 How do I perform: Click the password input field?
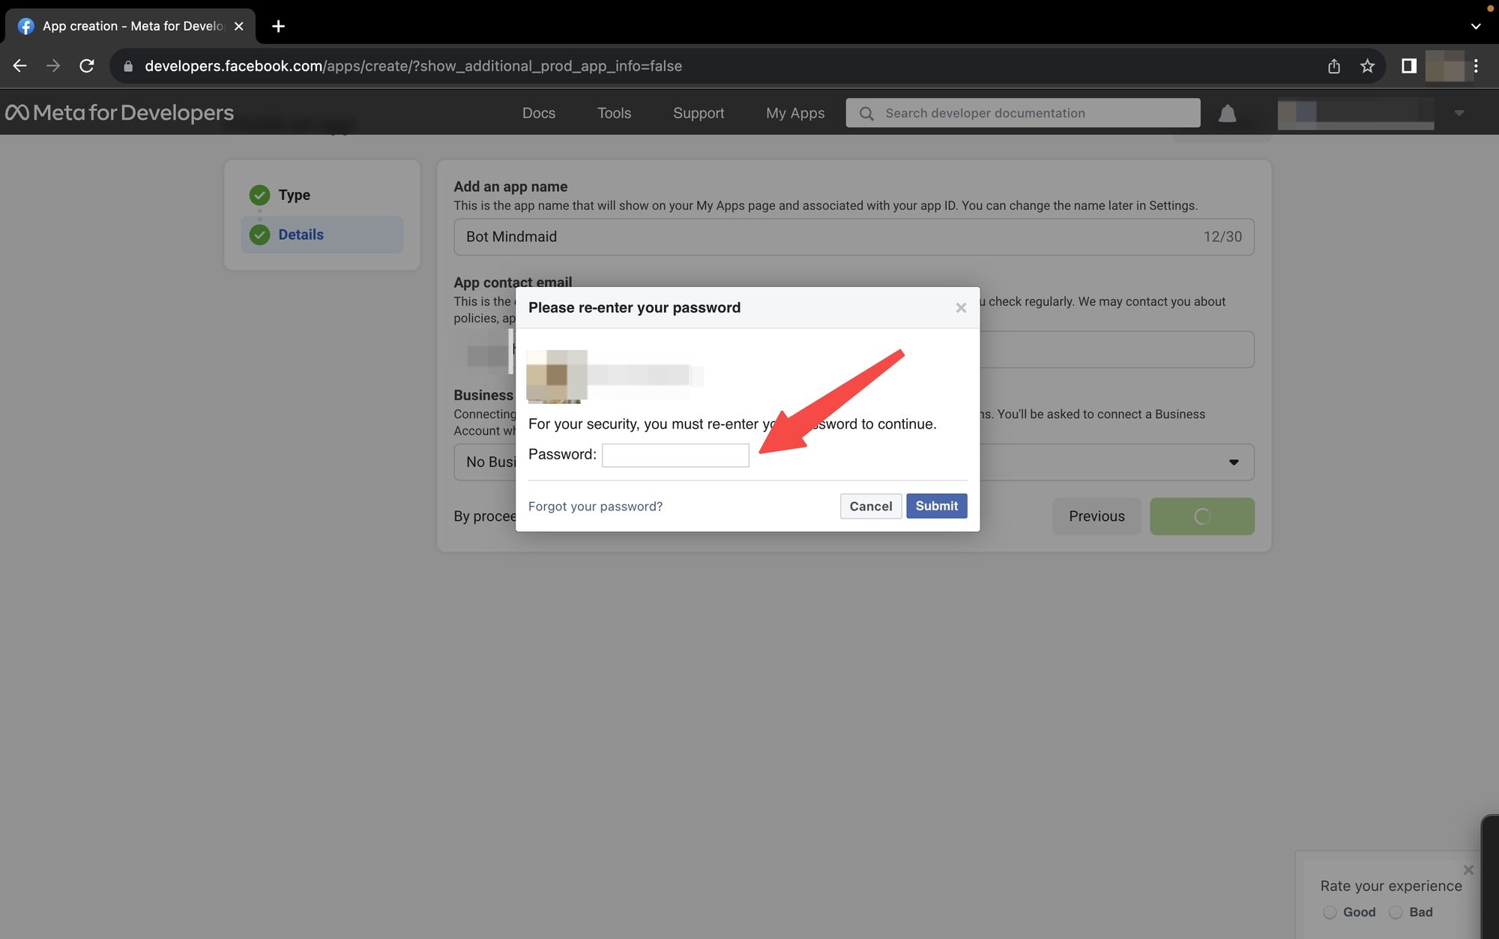(675, 454)
